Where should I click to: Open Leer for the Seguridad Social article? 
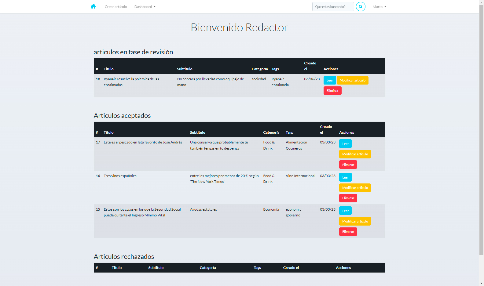(x=345, y=211)
